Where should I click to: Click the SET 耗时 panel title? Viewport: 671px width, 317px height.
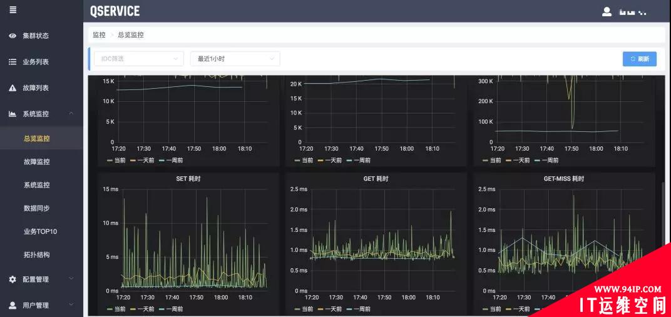[x=188, y=179]
